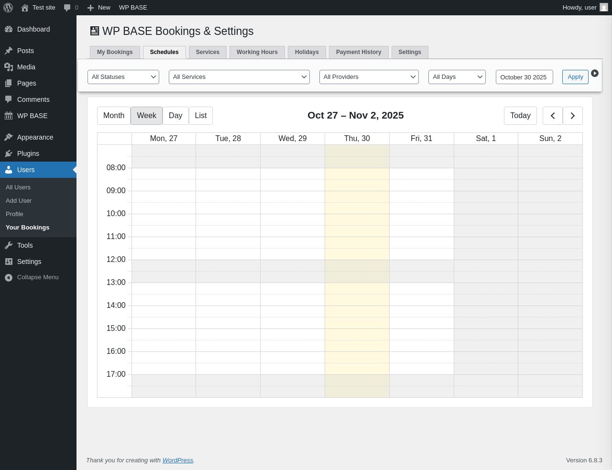Switch calendar to Month view

[x=114, y=116]
